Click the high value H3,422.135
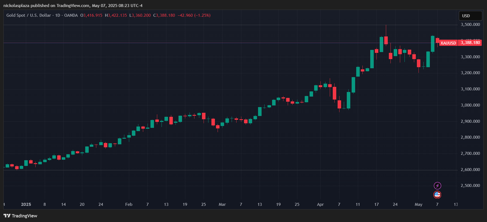The height and width of the screenshot is (222, 487). [116, 15]
